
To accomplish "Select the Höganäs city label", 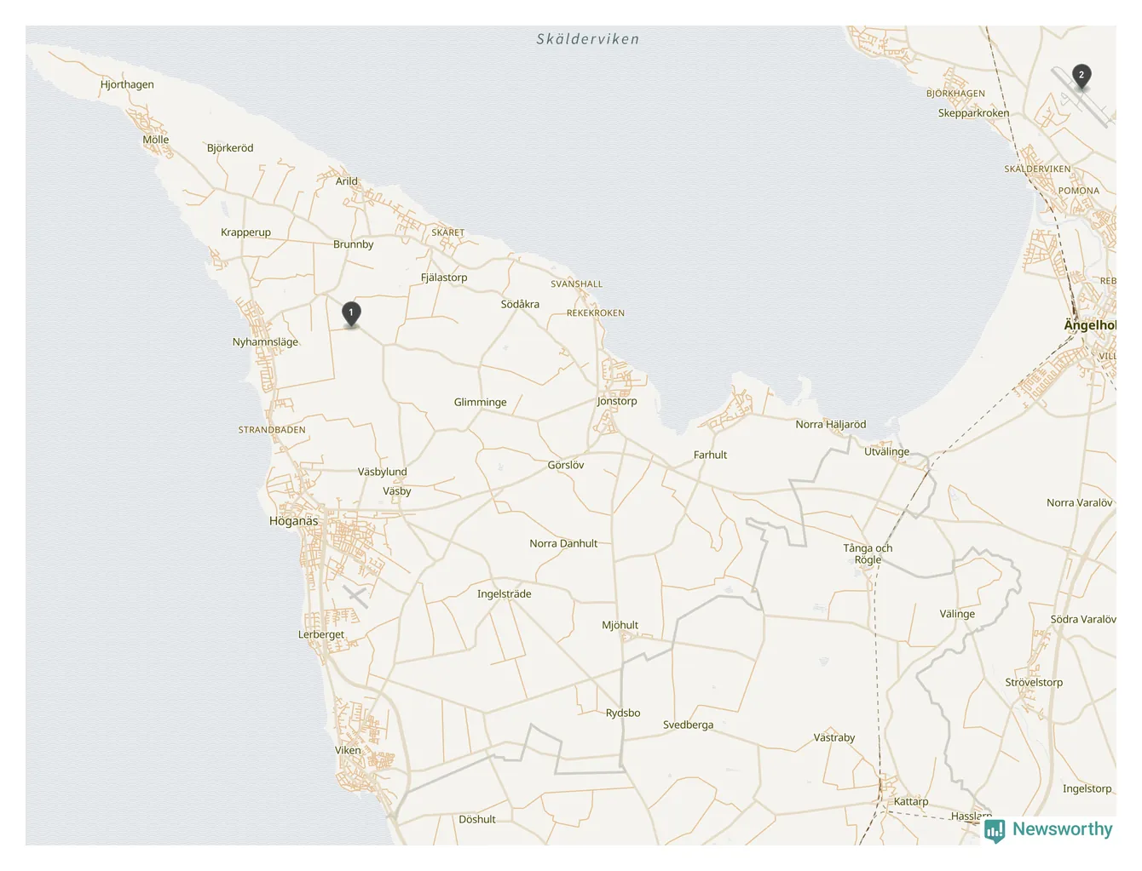I will (293, 521).
